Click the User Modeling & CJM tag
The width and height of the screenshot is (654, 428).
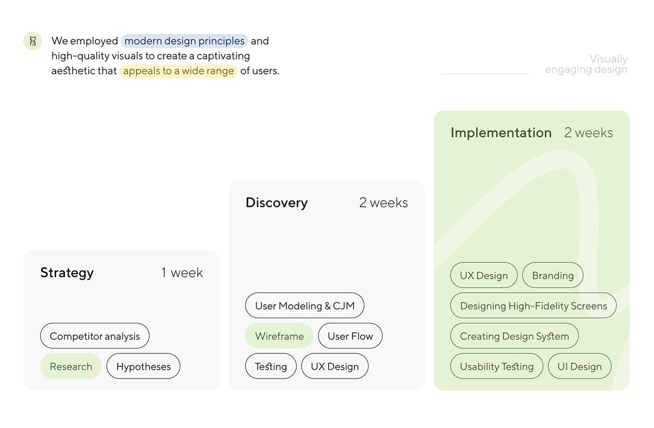click(x=305, y=306)
